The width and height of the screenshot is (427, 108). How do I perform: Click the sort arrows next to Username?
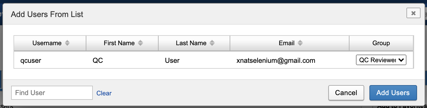point(67,43)
